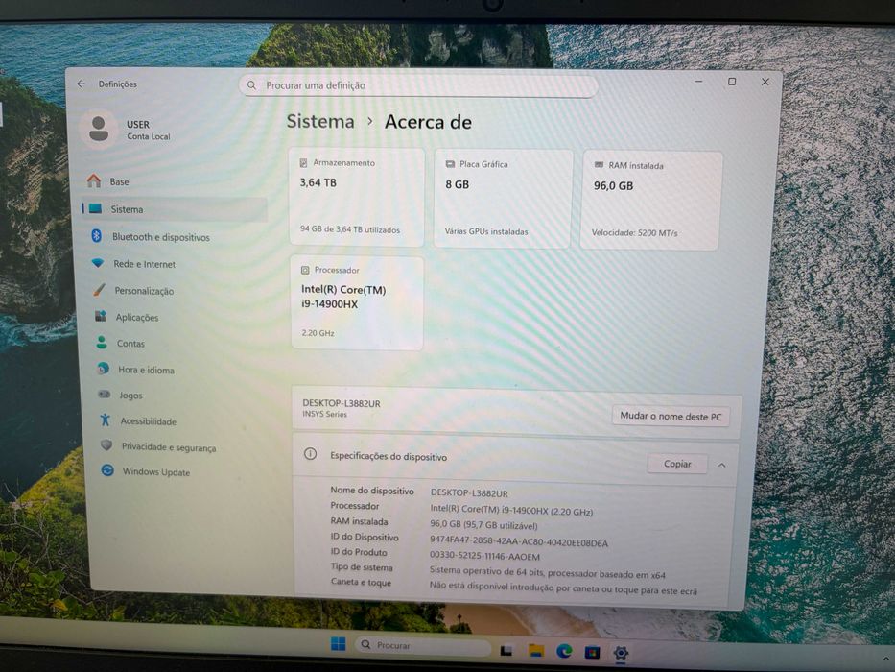Image resolution: width=895 pixels, height=672 pixels.
Task: Open Bluetooth icon in sidebar
Action: [97, 235]
